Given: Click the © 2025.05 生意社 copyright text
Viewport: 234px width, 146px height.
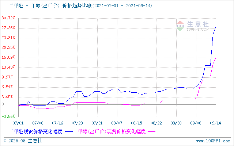Looking at the screenshot, I should point(23,141).
